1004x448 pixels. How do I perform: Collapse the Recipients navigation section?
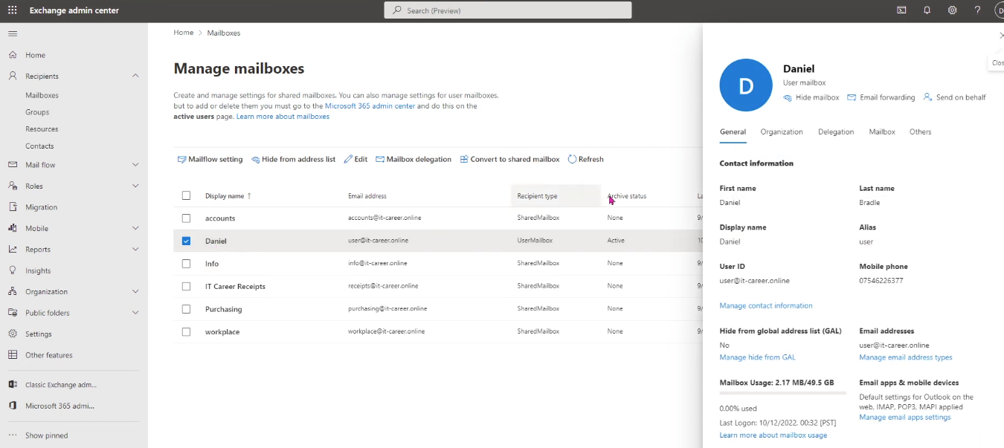tap(135, 76)
